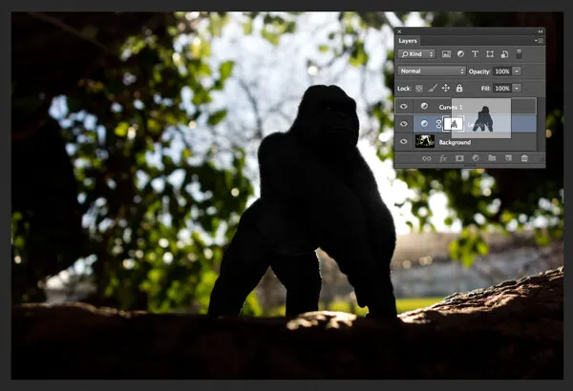The height and width of the screenshot is (391, 573).
Task: Delete layer using the trash icon
Action: pos(524,158)
